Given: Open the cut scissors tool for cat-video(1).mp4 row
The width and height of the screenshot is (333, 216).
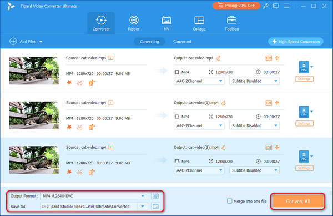Looking at the screenshot, I should click(79, 127).
